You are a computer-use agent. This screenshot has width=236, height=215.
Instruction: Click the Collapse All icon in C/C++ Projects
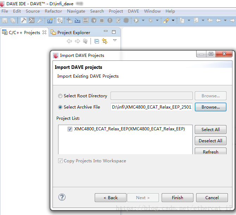point(97,41)
